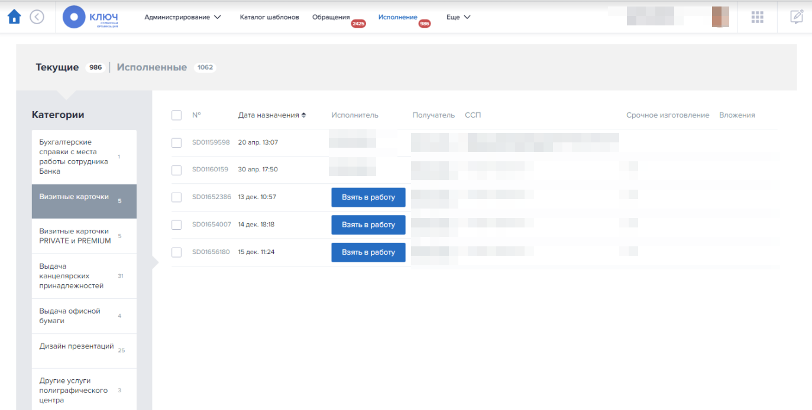
Task: Click date 14 дек. 18:18
Action: pos(256,224)
